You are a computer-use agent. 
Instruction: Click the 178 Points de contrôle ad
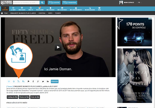135,32
